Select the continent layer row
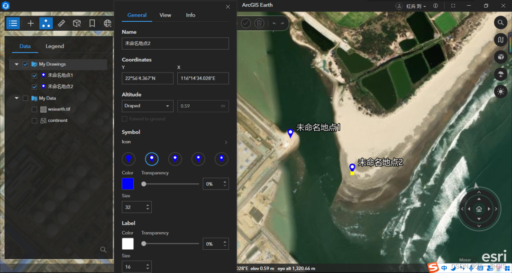The image size is (512, 273). [57, 120]
